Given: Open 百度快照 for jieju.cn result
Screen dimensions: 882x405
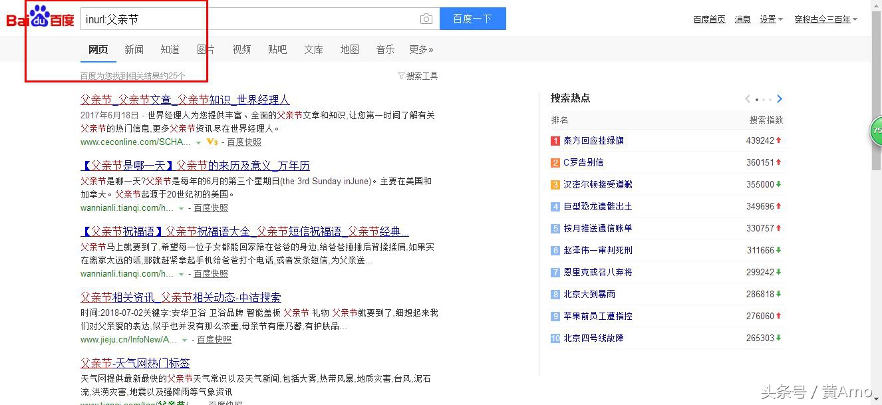Looking at the screenshot, I should 214,339.
